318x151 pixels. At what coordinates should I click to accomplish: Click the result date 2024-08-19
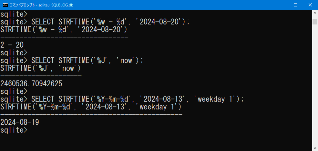20,122
